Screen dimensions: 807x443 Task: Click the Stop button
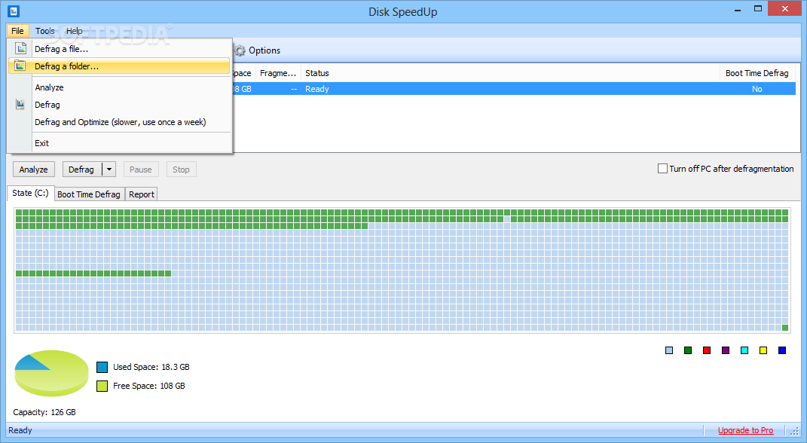pos(181,170)
